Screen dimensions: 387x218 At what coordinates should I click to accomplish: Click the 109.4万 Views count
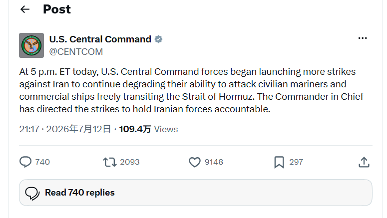149,129
